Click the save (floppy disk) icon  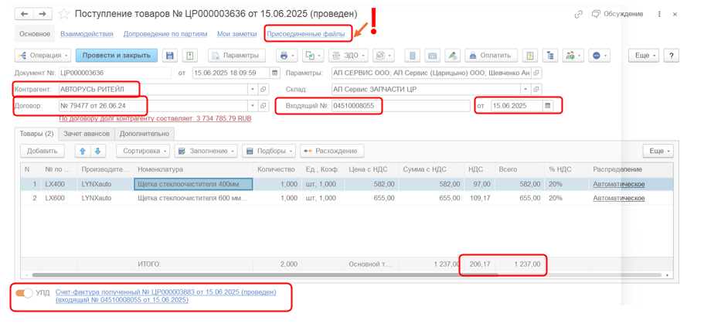tap(170, 56)
